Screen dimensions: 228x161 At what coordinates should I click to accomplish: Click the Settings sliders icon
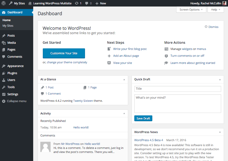click(4, 94)
